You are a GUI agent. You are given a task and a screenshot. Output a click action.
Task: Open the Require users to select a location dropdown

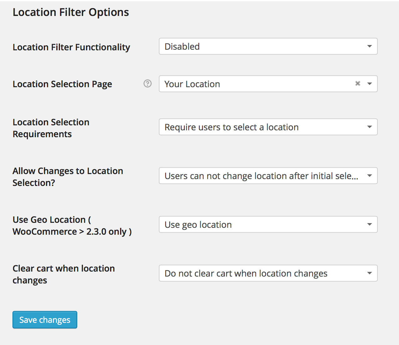[x=268, y=127]
